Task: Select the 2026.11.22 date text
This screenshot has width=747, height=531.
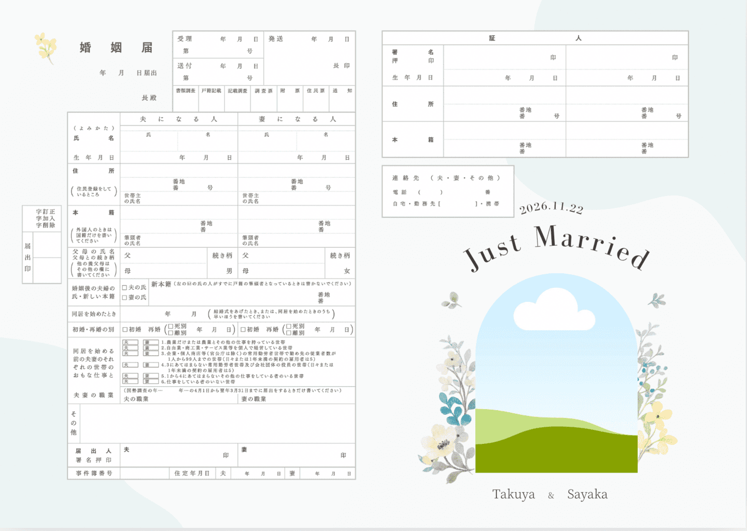Action: (551, 207)
